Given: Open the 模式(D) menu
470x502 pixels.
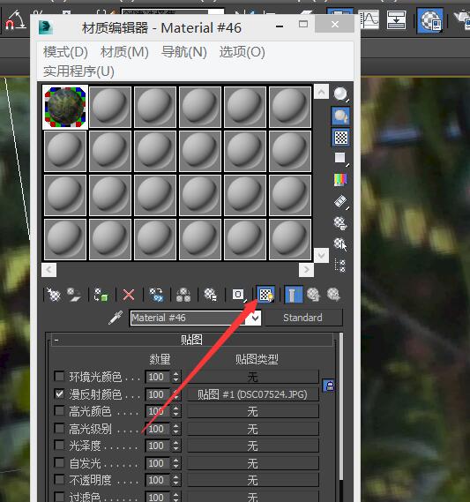Looking at the screenshot, I should tap(65, 52).
